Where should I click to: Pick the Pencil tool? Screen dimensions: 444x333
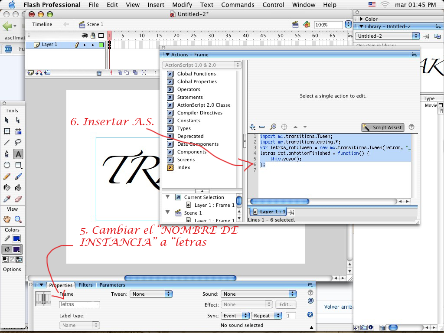point(7,176)
